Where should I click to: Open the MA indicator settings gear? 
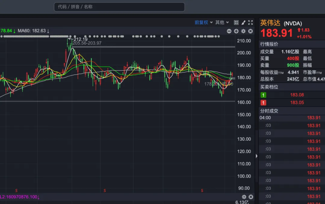point(243,31)
